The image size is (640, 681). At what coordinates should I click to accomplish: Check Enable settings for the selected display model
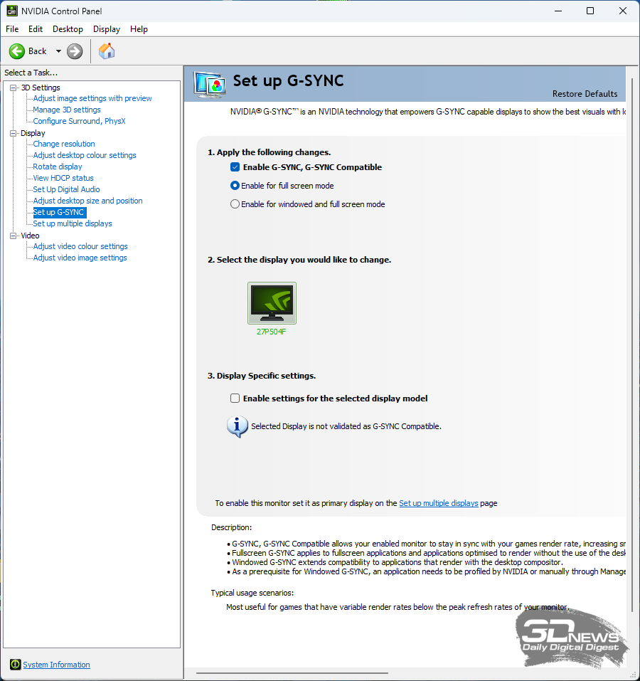pos(235,398)
